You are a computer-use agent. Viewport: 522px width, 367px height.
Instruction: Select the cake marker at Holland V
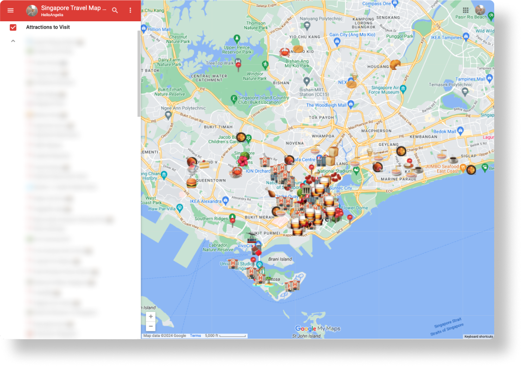[x=204, y=164]
